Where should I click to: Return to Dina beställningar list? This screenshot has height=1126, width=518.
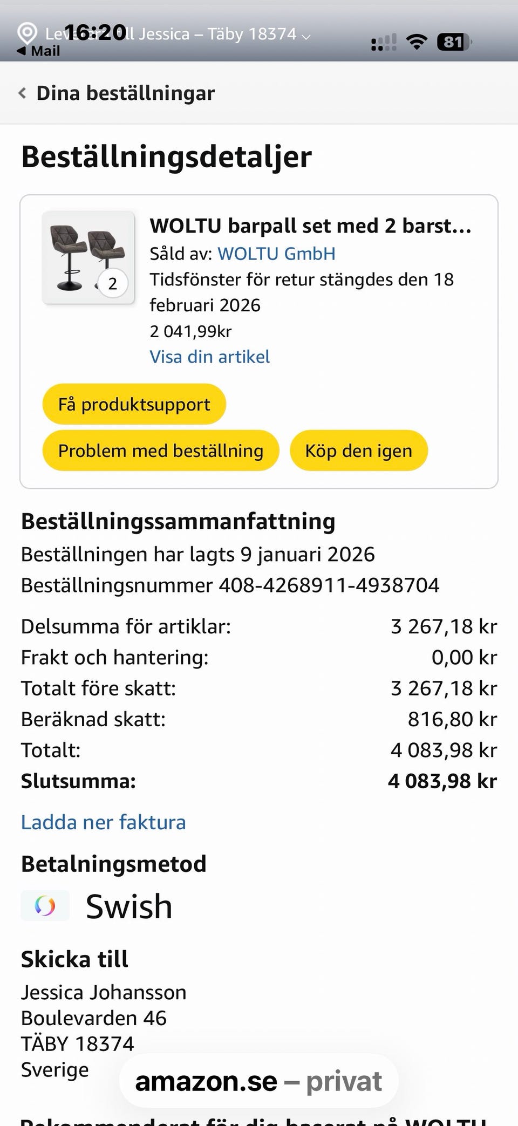coord(125,93)
